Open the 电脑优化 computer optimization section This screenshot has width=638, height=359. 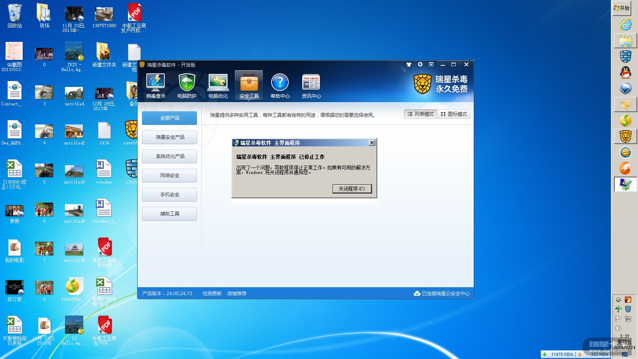click(x=218, y=86)
